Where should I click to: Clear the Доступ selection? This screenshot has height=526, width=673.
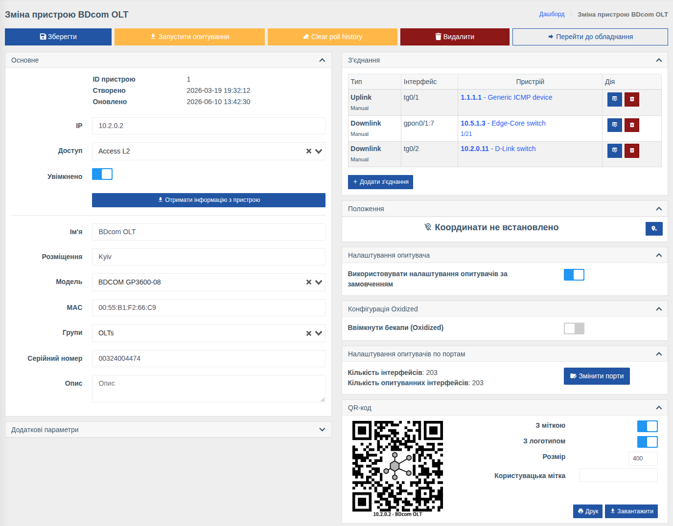(x=309, y=151)
